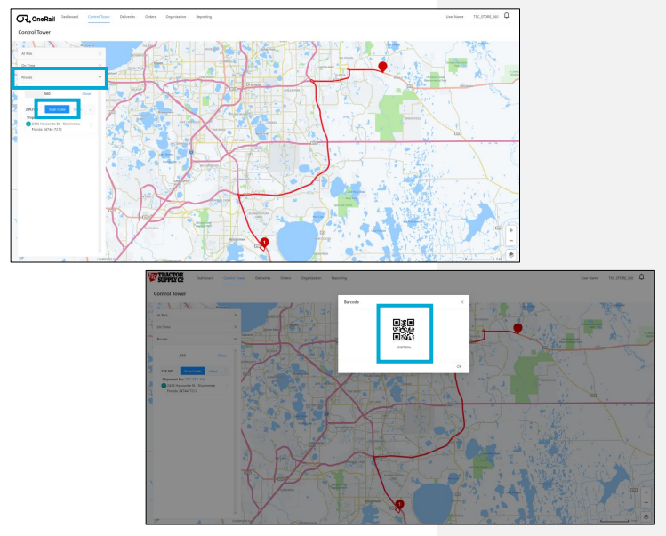Select Control Tower tab in Tractor Supply screenshot
Viewport: 666px width, 536px height.
click(x=235, y=278)
